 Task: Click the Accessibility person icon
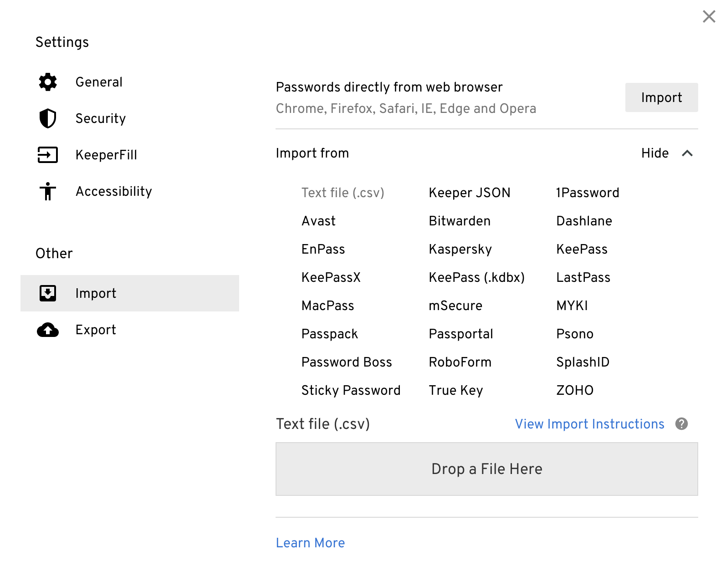[x=48, y=191]
